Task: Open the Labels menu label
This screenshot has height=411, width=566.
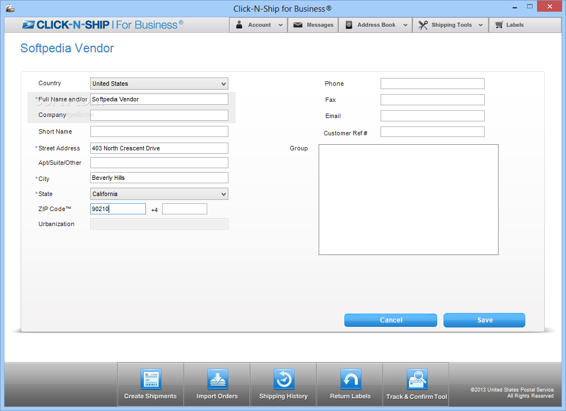Action: click(x=515, y=25)
